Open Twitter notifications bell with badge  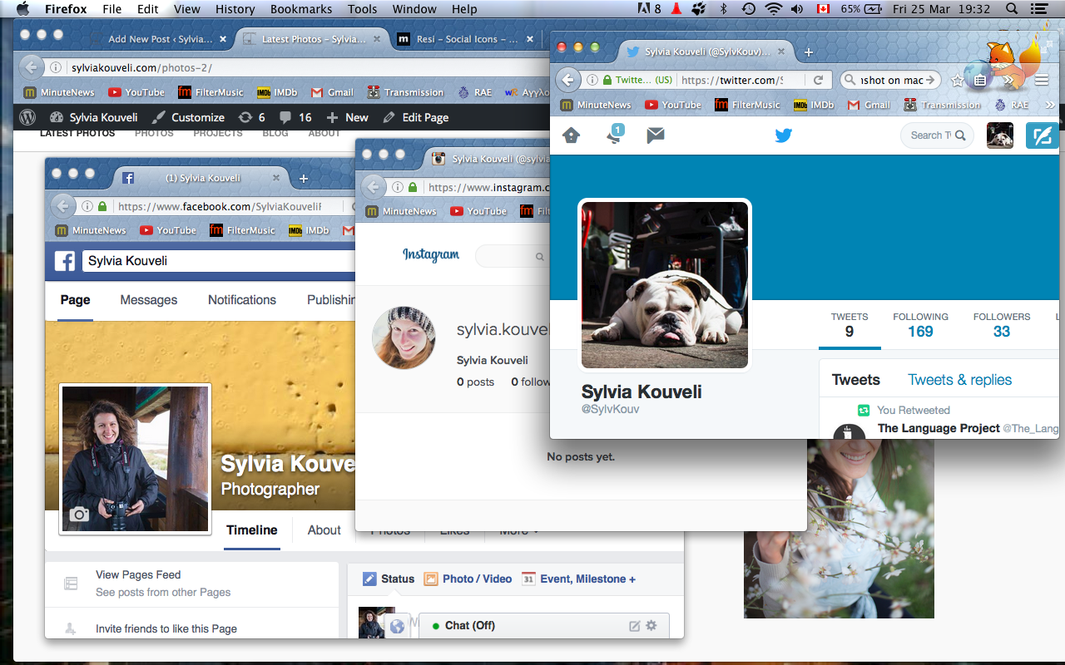click(614, 135)
